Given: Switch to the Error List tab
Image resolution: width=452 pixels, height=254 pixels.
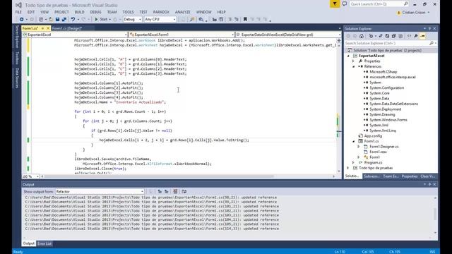Looking at the screenshot, I should 44,243.
